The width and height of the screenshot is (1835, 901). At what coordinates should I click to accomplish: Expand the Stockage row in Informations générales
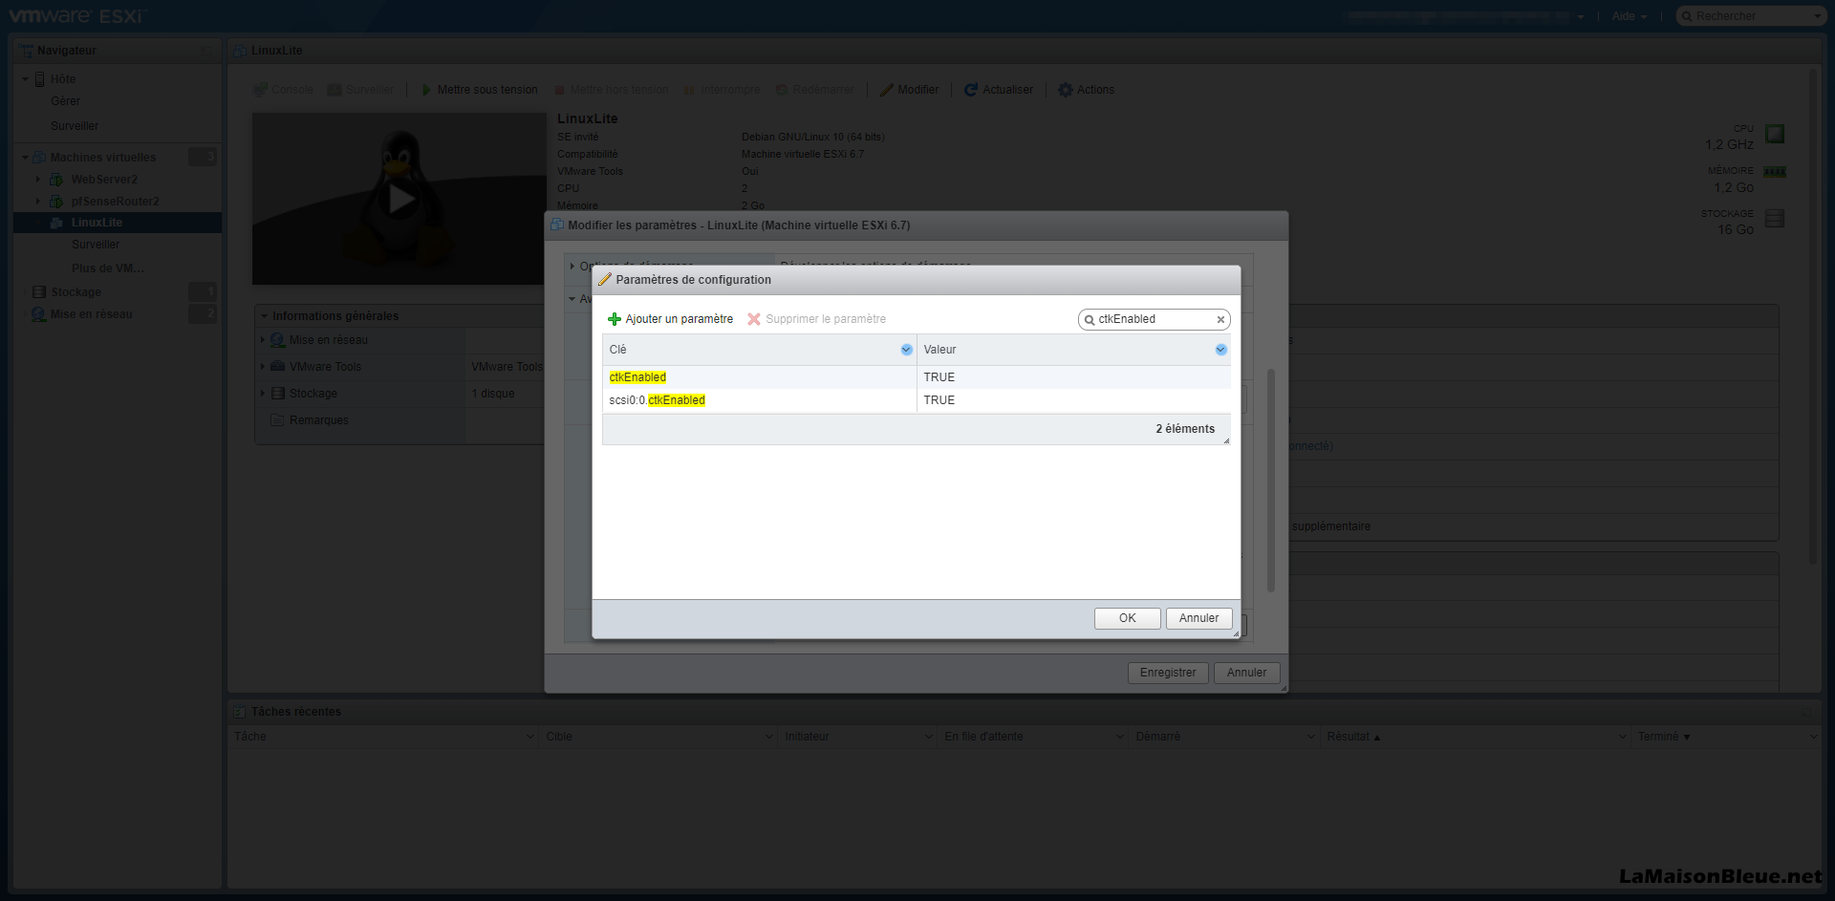click(263, 394)
